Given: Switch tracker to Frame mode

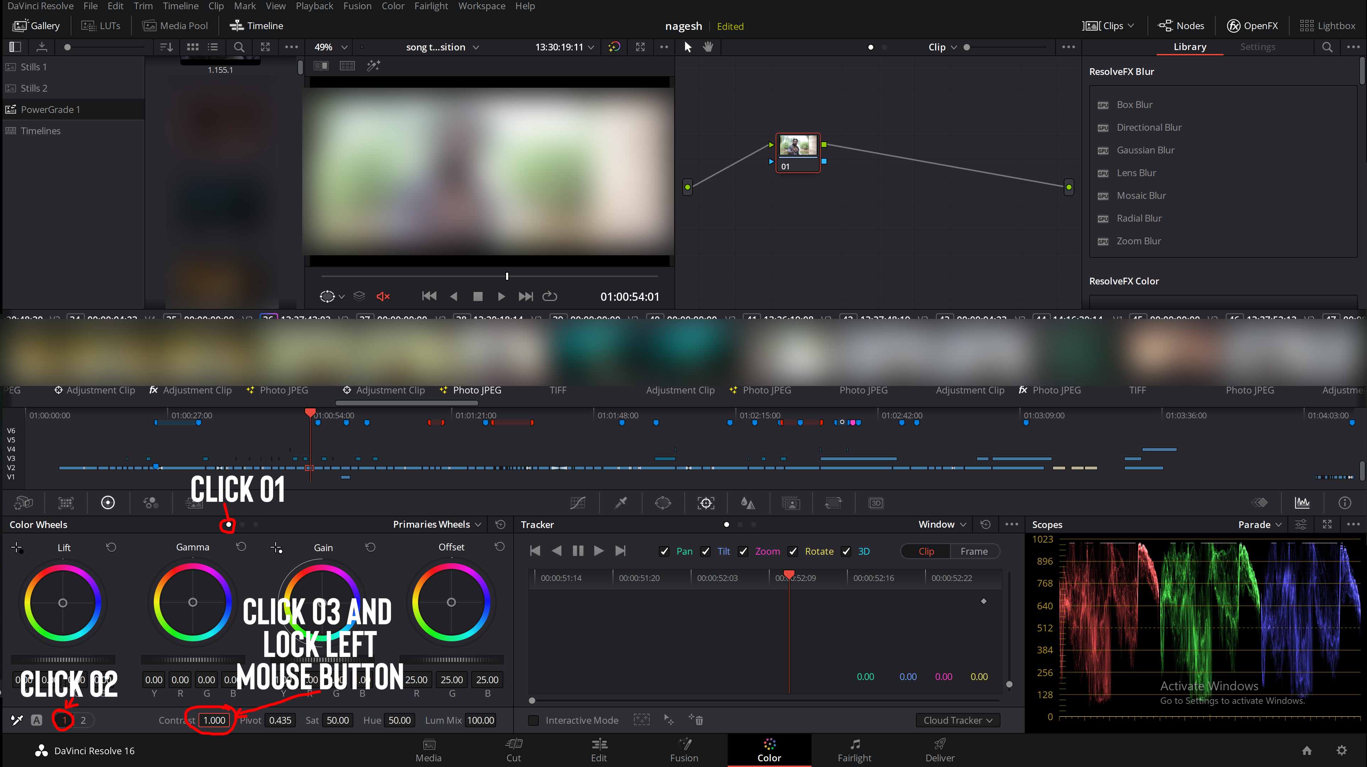Looking at the screenshot, I should pos(974,551).
